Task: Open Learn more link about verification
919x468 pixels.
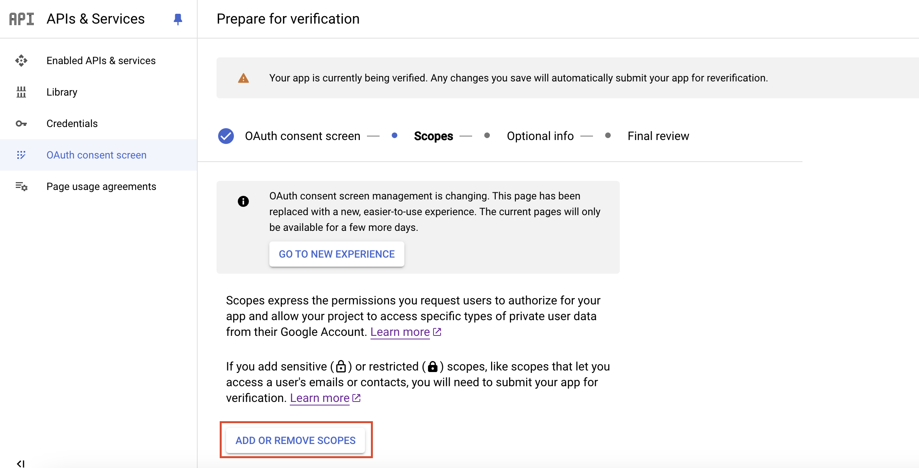Action: click(320, 398)
